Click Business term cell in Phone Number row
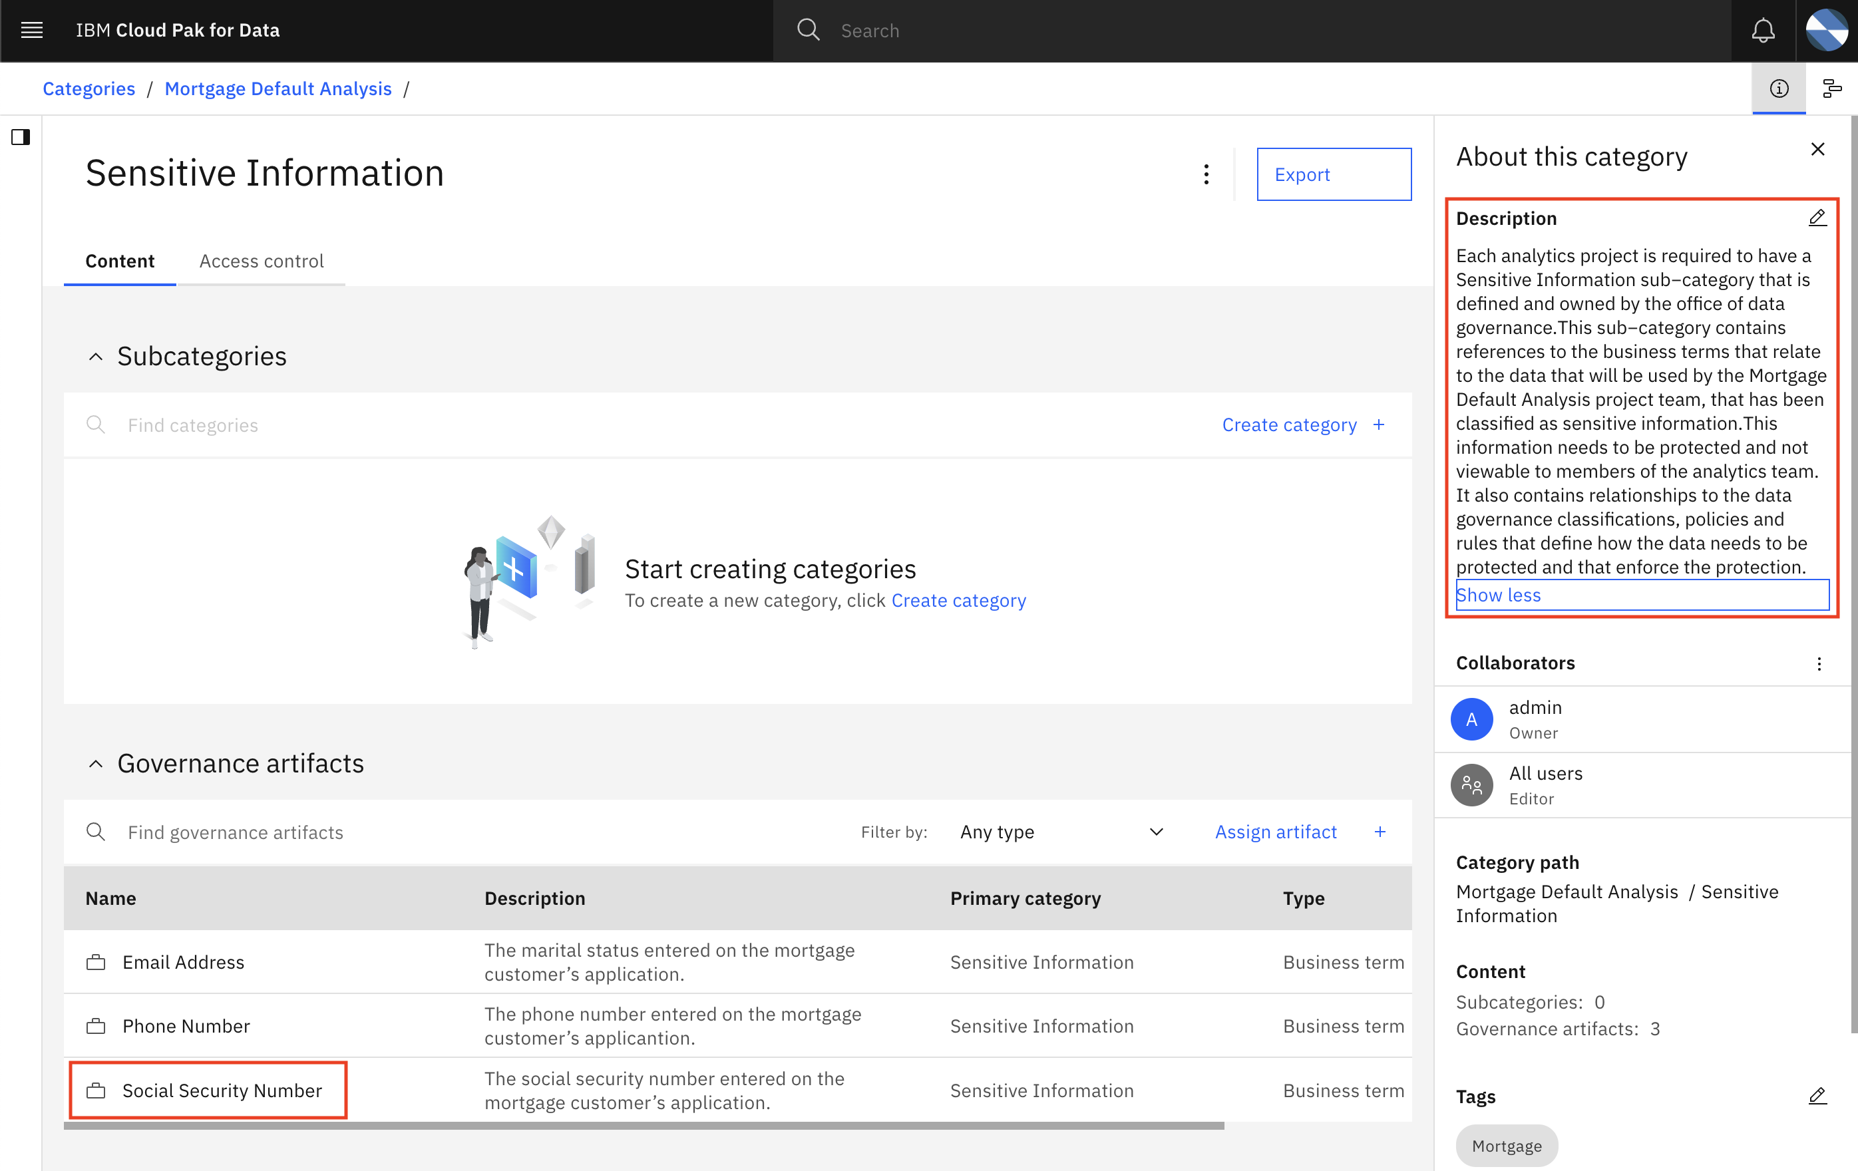 click(x=1344, y=1026)
